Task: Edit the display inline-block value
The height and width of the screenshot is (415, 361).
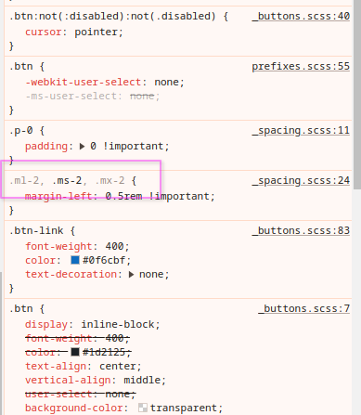Action: pyautogui.click(x=118, y=324)
